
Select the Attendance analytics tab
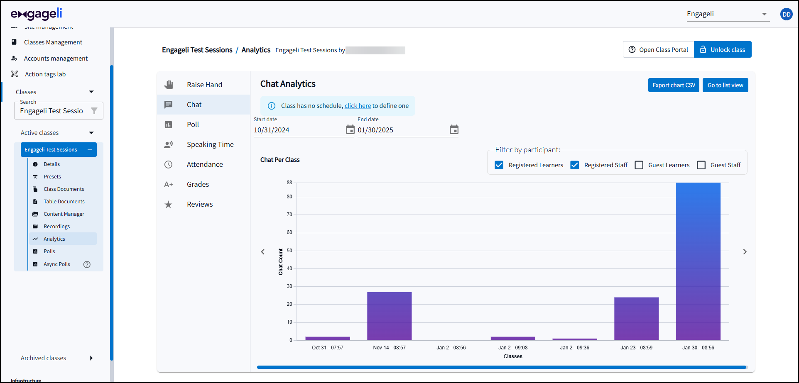click(205, 164)
